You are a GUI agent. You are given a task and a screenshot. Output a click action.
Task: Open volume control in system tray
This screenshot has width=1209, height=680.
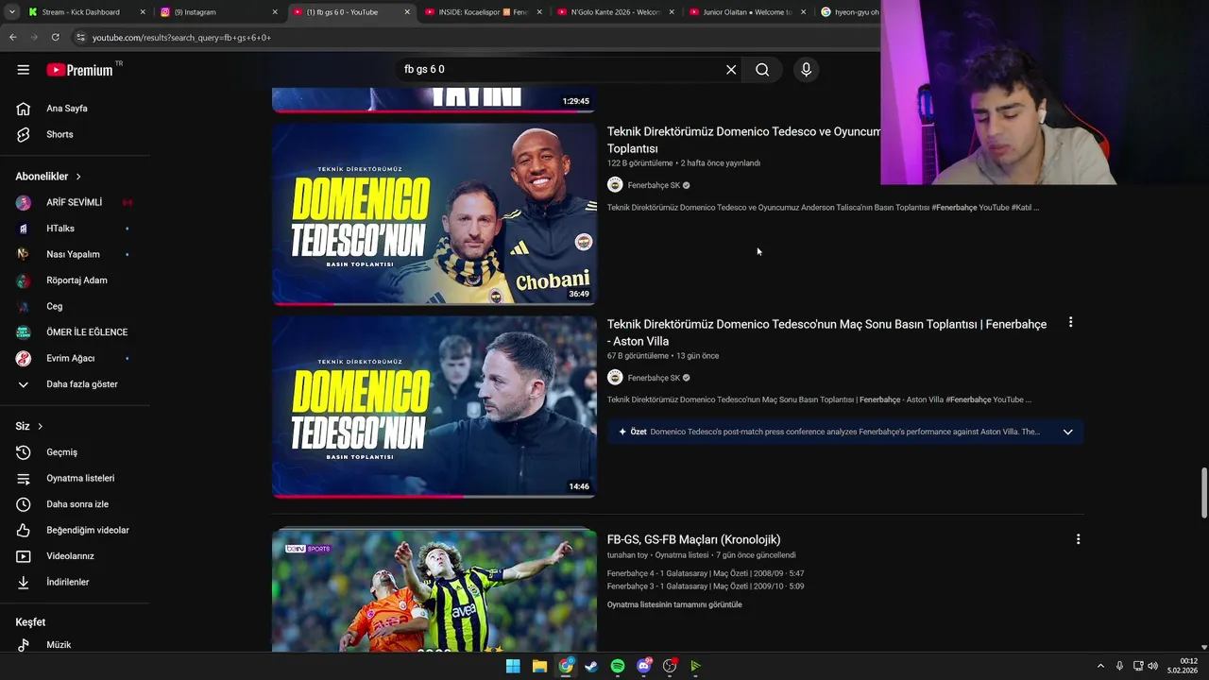click(x=1152, y=666)
